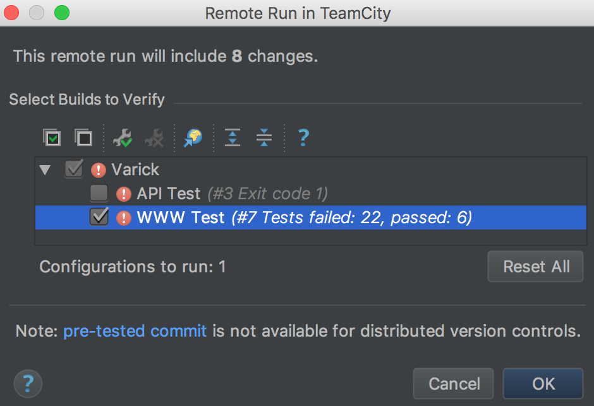
Task: Toggle the Varick project checkbox
Action: coord(74,169)
